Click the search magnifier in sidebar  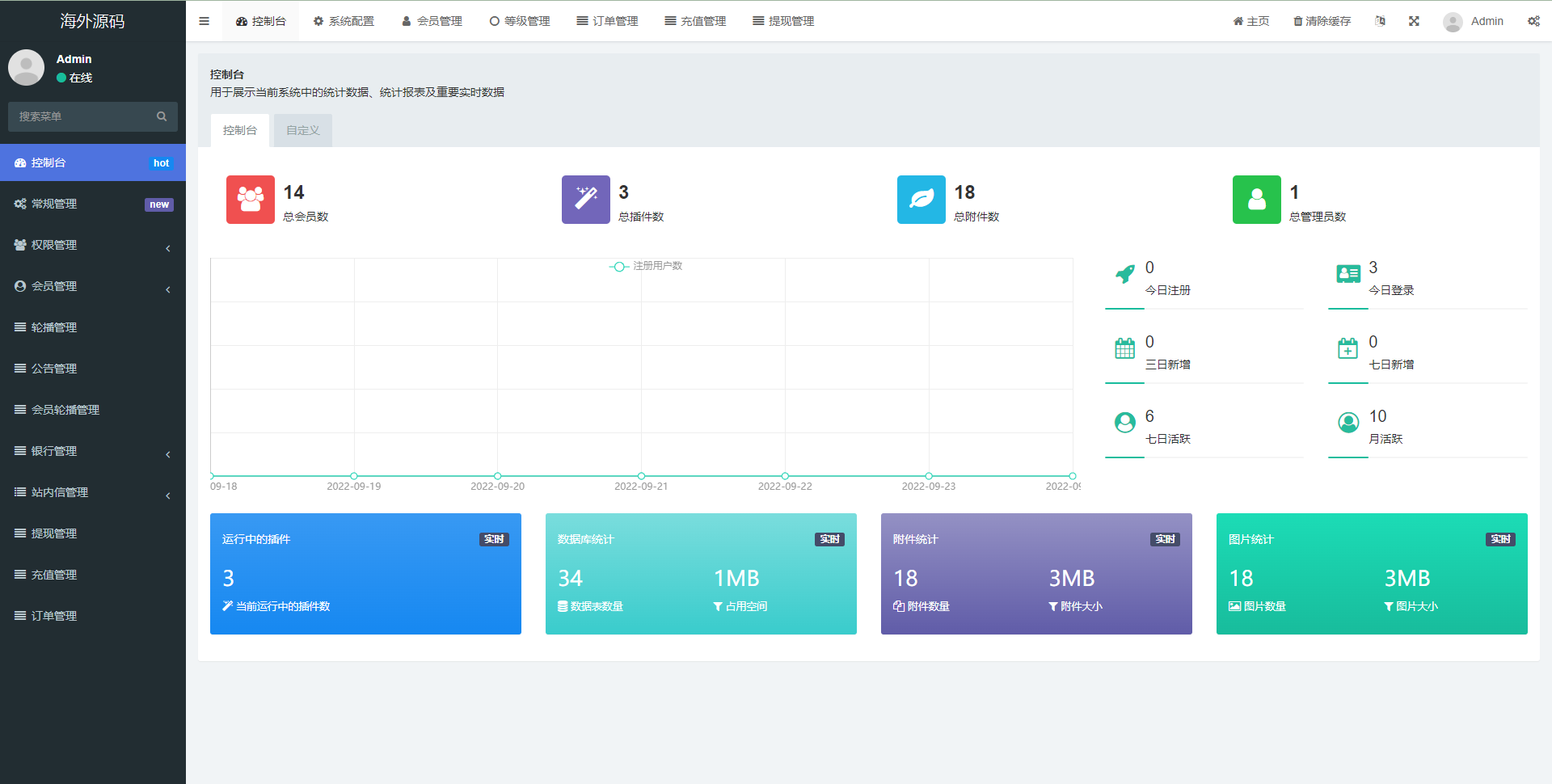[x=162, y=116]
